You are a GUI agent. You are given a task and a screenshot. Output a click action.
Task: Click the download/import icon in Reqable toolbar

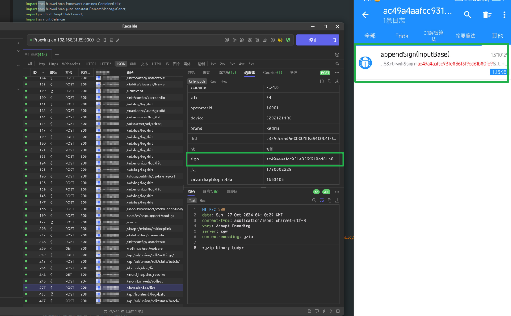tap(265, 40)
